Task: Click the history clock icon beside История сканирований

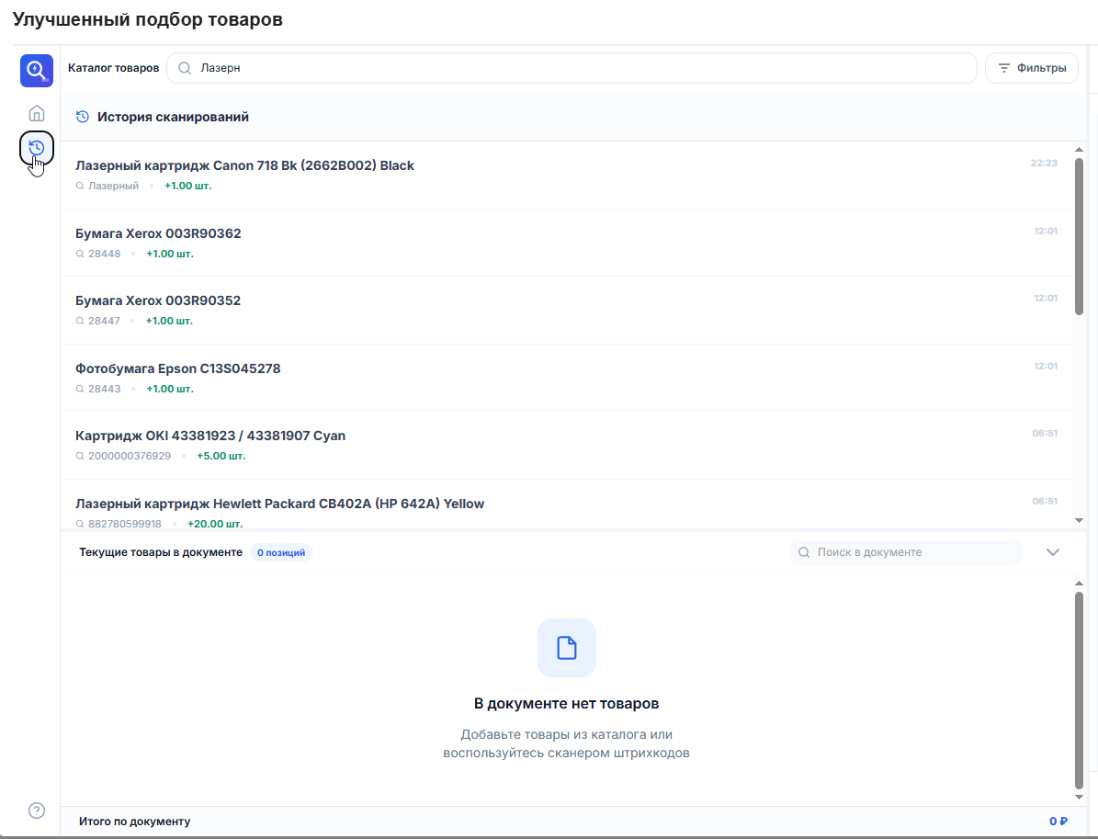Action: (83, 117)
